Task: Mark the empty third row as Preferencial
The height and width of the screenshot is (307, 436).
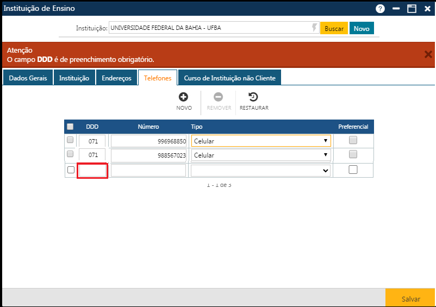Action: 353,170
